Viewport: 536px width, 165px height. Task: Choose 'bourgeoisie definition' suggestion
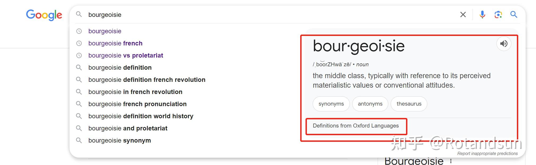tap(120, 68)
